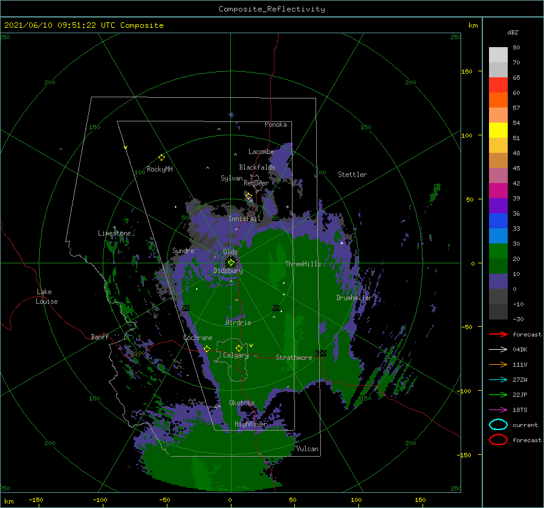Screen dimensions: 544x508
Task: Select the dark green 10-20 dBZ swatch
Action: point(498,266)
